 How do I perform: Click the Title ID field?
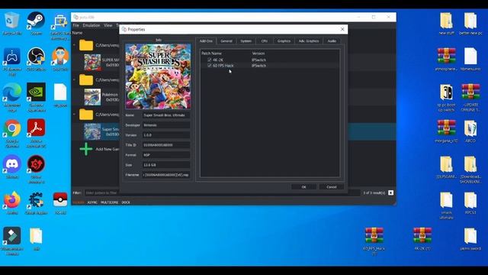click(x=166, y=145)
